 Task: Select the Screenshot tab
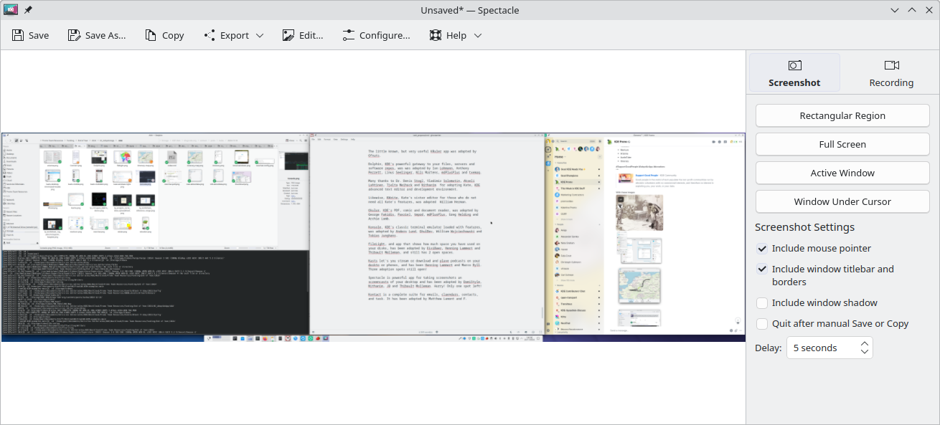(794, 73)
